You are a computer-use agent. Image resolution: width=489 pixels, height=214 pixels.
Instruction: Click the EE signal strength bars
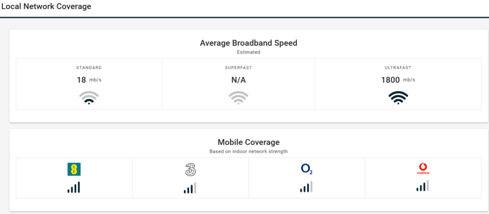point(74,187)
